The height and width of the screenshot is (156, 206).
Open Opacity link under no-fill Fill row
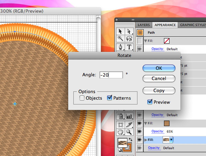[x=158, y=49]
